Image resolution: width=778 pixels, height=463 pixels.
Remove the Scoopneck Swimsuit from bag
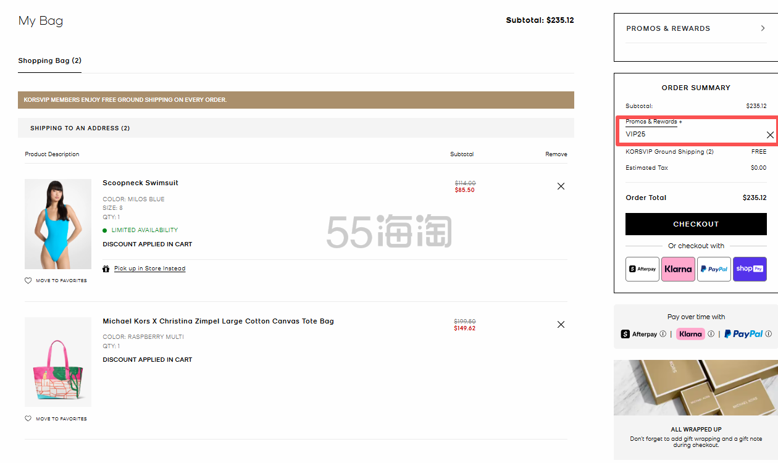(x=561, y=186)
